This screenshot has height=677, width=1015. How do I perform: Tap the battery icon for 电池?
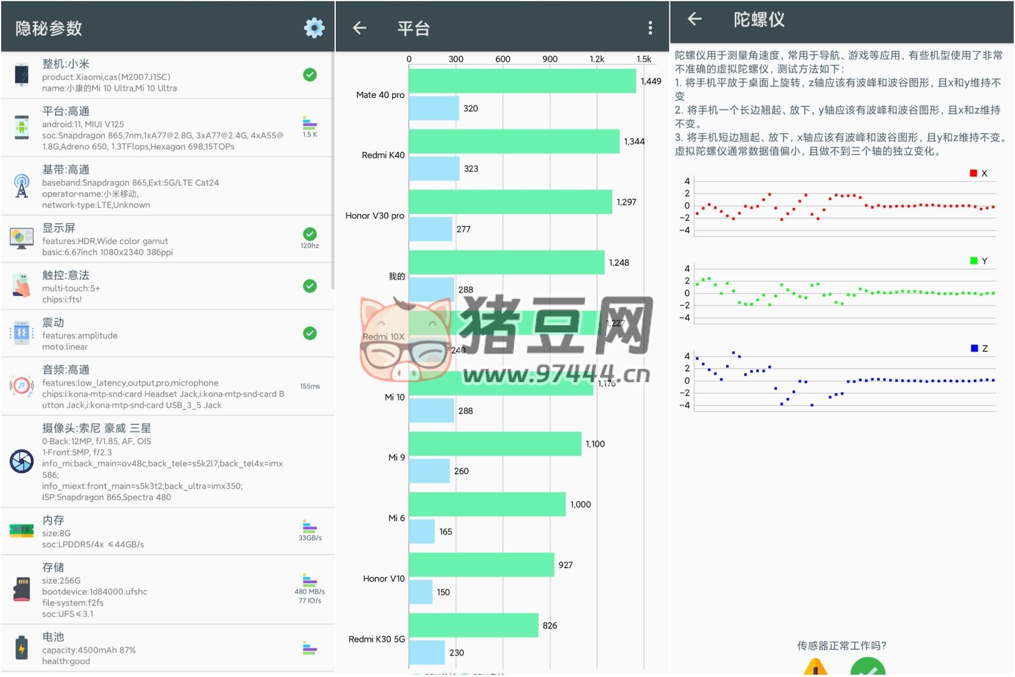coord(22,648)
